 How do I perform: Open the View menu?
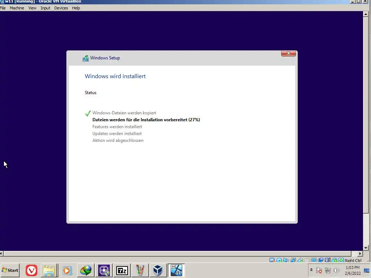[x=32, y=8]
